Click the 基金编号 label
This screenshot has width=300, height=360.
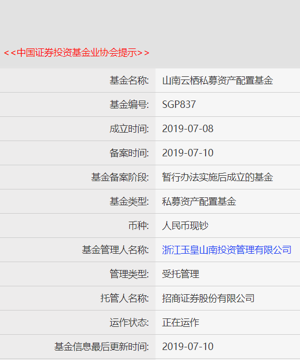click(x=129, y=105)
